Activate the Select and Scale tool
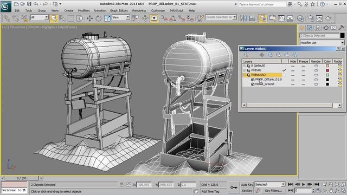Image resolution: width=347 pixels, height=195 pixels. click(x=107, y=18)
